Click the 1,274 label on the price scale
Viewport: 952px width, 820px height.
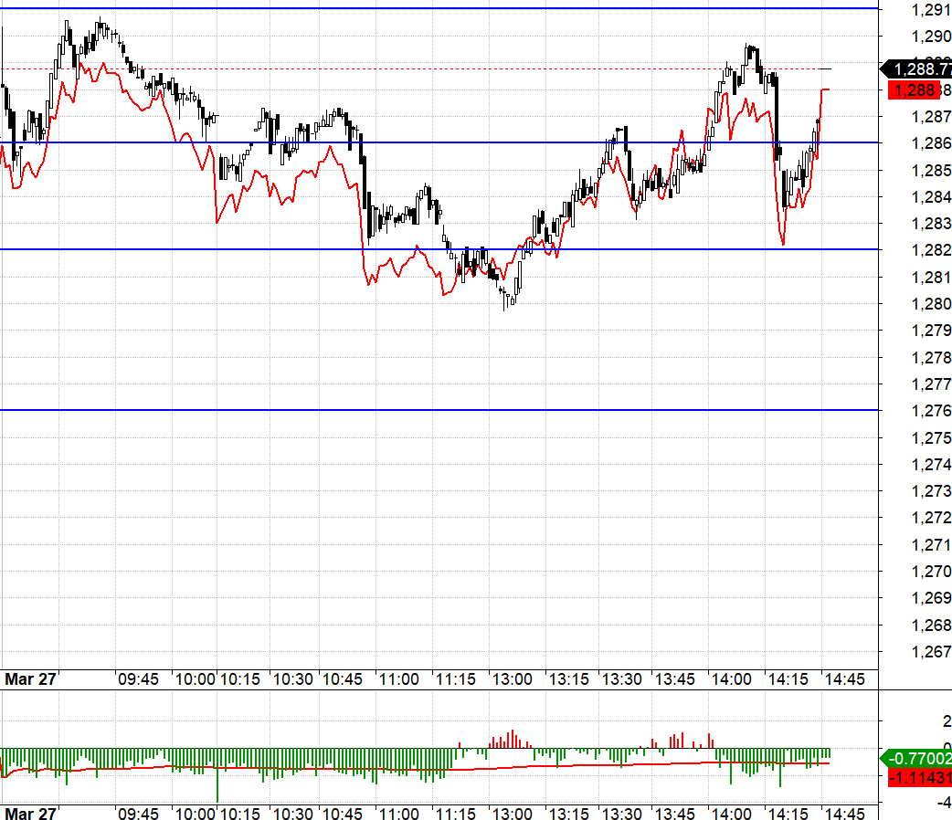(931, 465)
